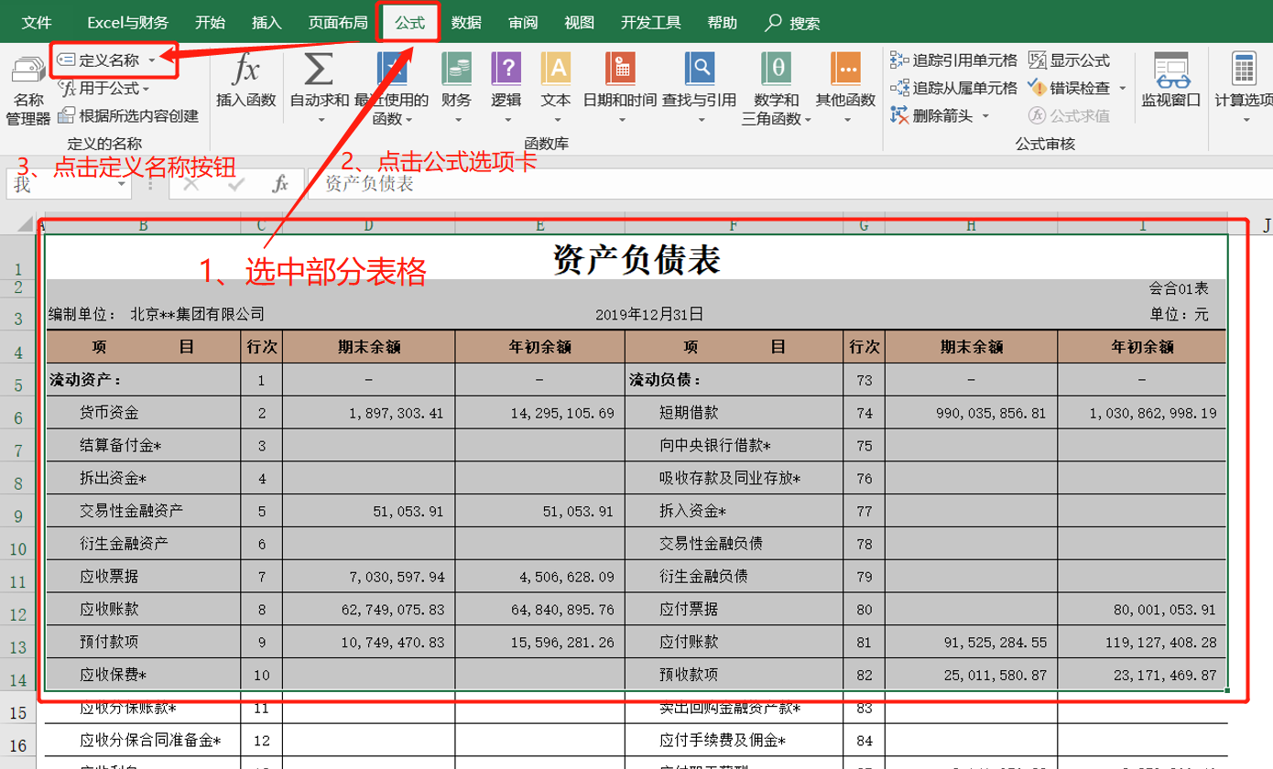Image resolution: width=1273 pixels, height=769 pixels.
Task: Switch to the Data (数据) tab
Action: pos(466,23)
